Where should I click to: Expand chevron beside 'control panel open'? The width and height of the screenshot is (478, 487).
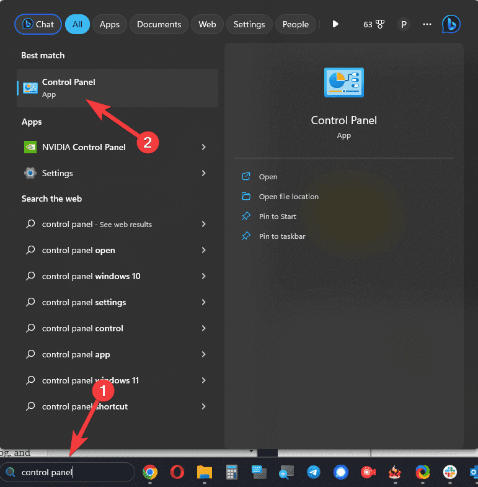[x=203, y=250]
